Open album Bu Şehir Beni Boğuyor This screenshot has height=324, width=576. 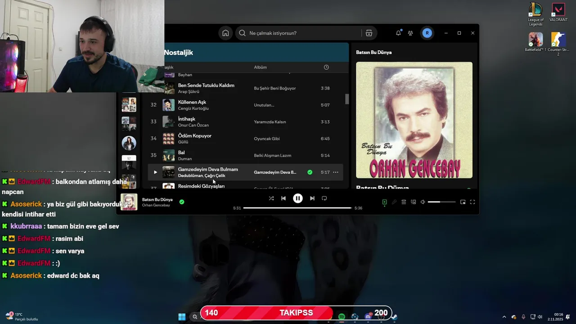point(275,88)
